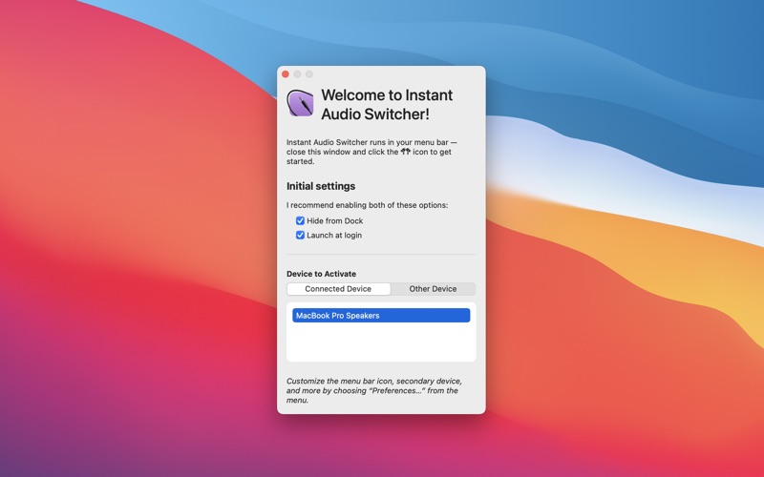
Task: Switch to the Other Device tab
Action: (x=433, y=289)
